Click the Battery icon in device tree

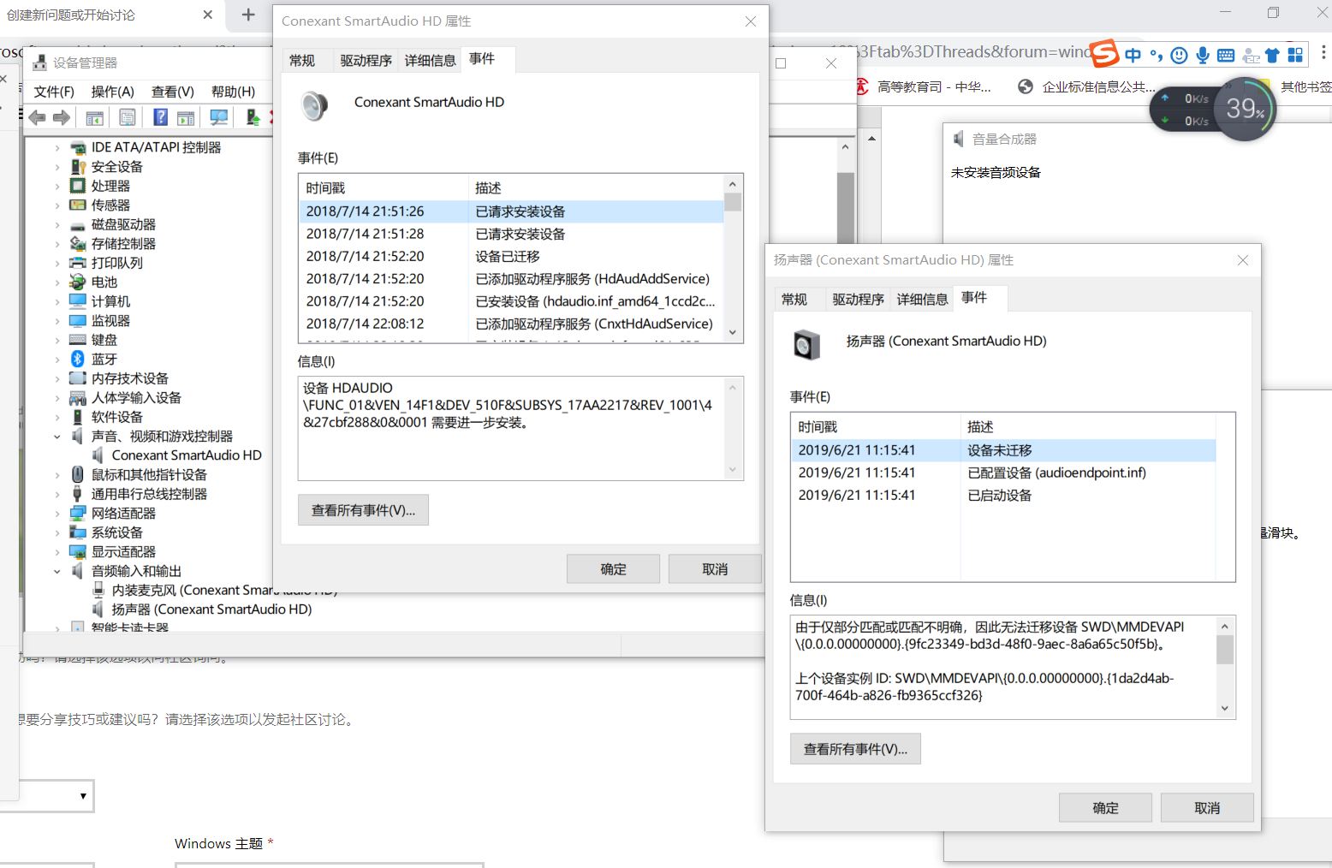tap(78, 282)
